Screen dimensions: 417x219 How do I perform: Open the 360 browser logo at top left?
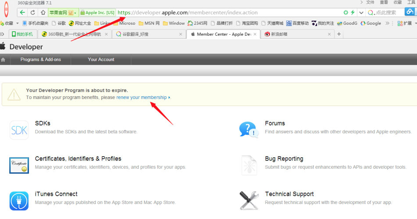point(6,9)
